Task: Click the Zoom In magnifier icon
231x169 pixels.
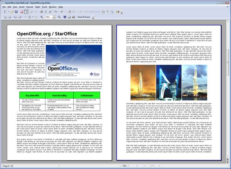Action: [42, 17]
